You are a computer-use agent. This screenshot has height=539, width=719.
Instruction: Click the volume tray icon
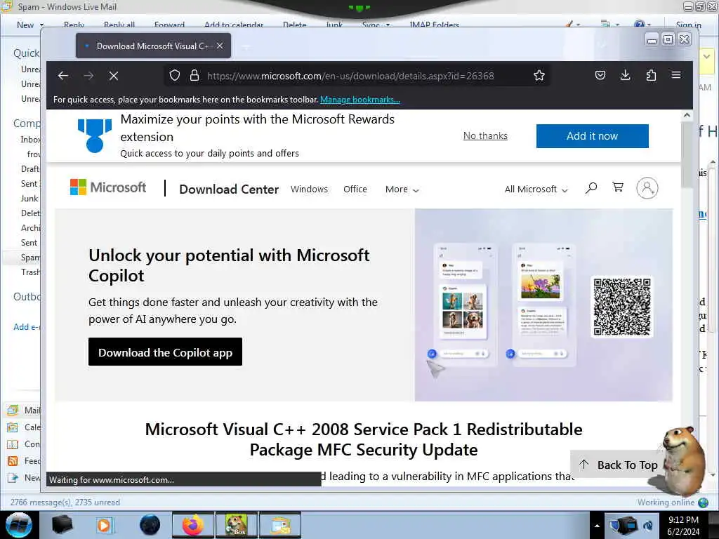(648, 525)
